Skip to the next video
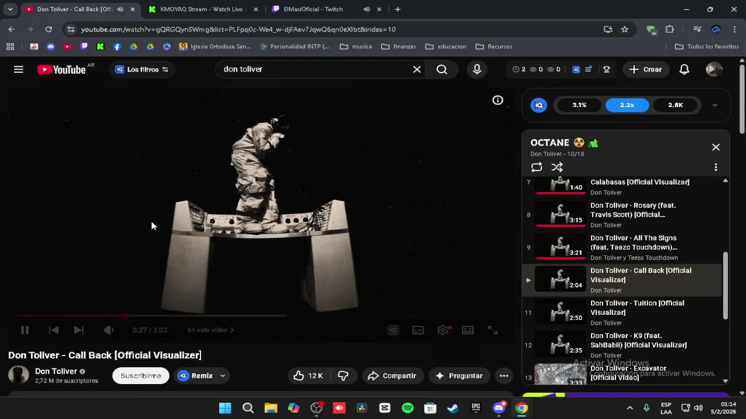Image resolution: width=746 pixels, height=419 pixels. 79,330
